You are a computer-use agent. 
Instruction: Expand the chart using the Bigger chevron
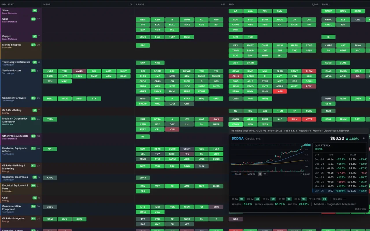click(x=305, y=174)
